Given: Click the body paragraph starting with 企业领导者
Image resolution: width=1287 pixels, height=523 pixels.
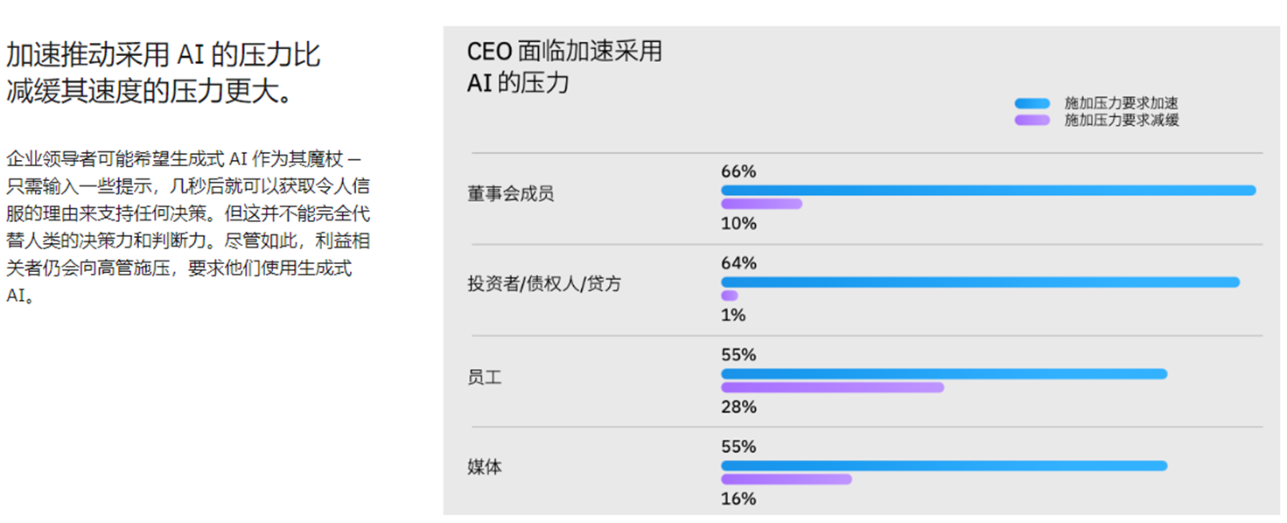Looking at the screenshot, I should tap(188, 226).
